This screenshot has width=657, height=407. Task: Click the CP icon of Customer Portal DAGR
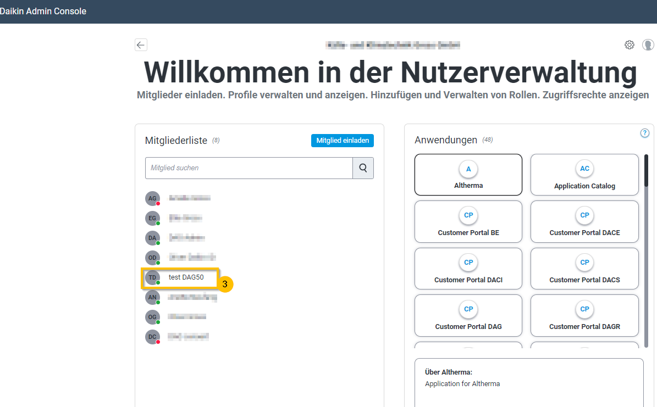tap(584, 309)
